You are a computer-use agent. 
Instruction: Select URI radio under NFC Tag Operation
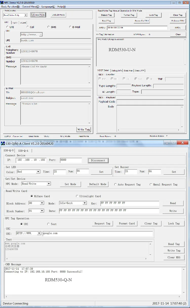[22, 224]
